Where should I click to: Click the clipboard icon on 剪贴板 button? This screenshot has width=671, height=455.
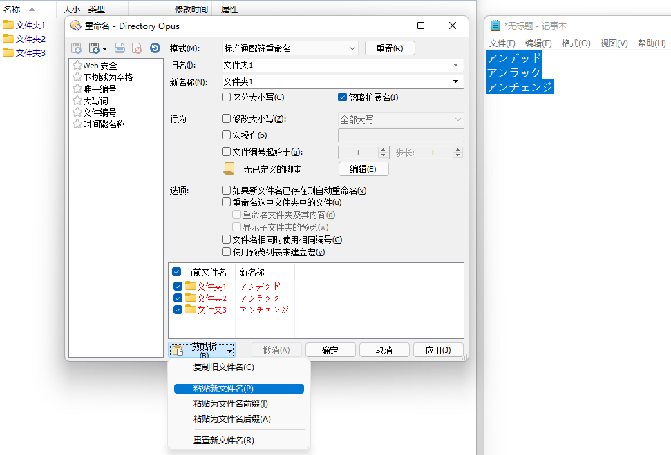point(178,351)
